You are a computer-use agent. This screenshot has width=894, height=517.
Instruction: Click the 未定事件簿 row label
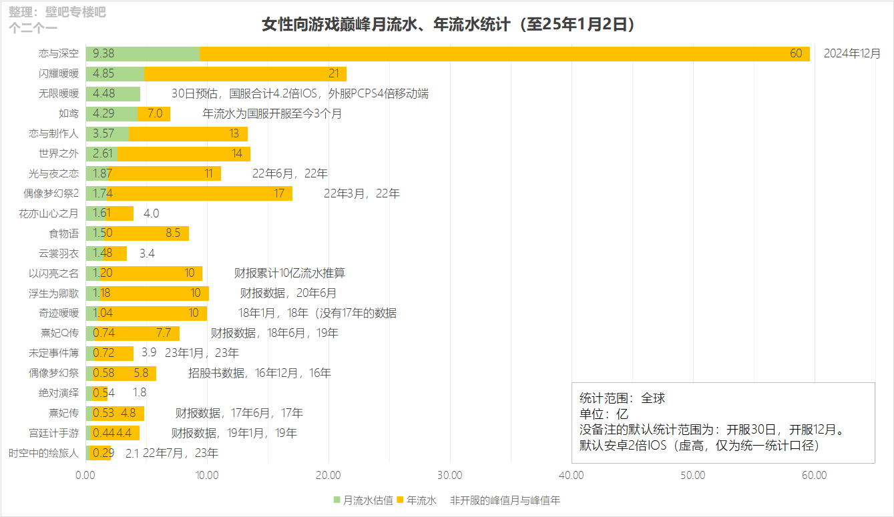54,354
